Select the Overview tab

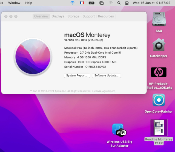pos(41,16)
